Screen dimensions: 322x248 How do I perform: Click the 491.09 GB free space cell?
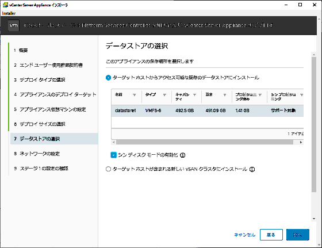216,110
